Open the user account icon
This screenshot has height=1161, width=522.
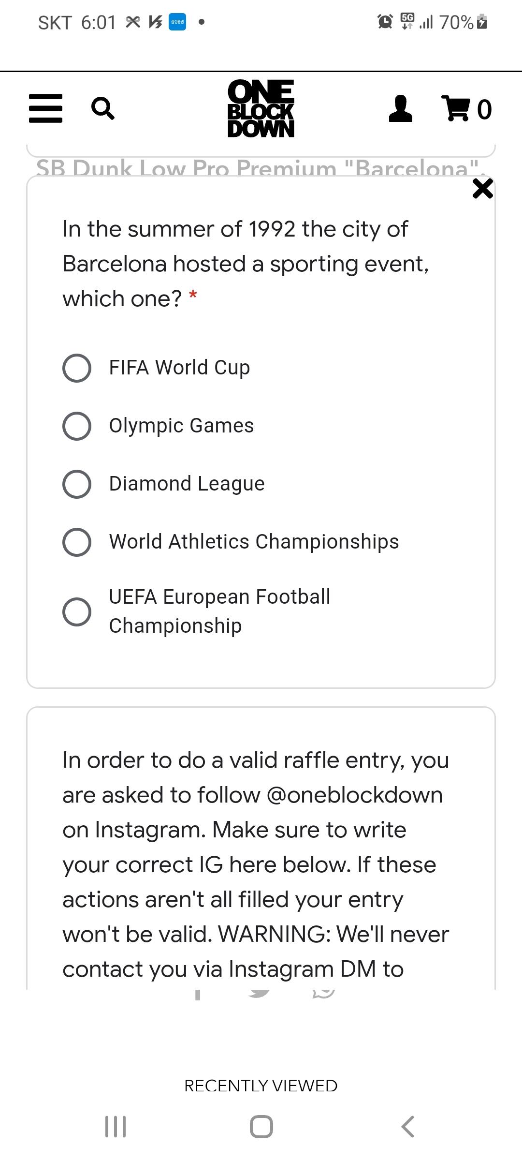coord(400,108)
